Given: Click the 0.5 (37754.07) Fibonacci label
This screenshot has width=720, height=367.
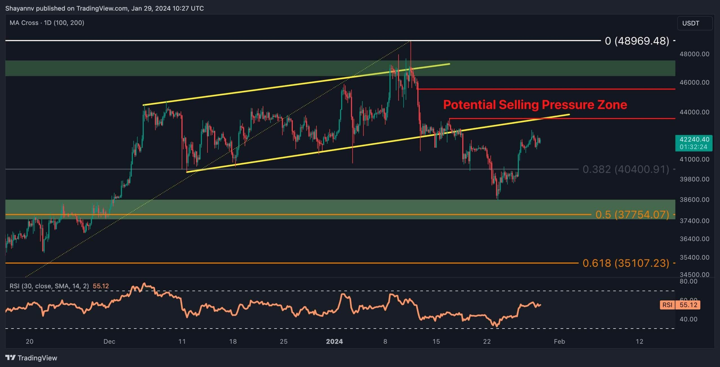Looking at the screenshot, I should coord(632,215).
